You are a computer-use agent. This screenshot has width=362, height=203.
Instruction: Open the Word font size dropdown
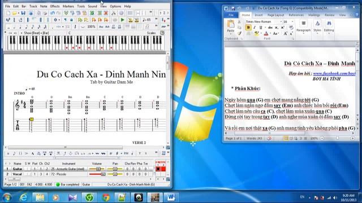(x=292, y=21)
